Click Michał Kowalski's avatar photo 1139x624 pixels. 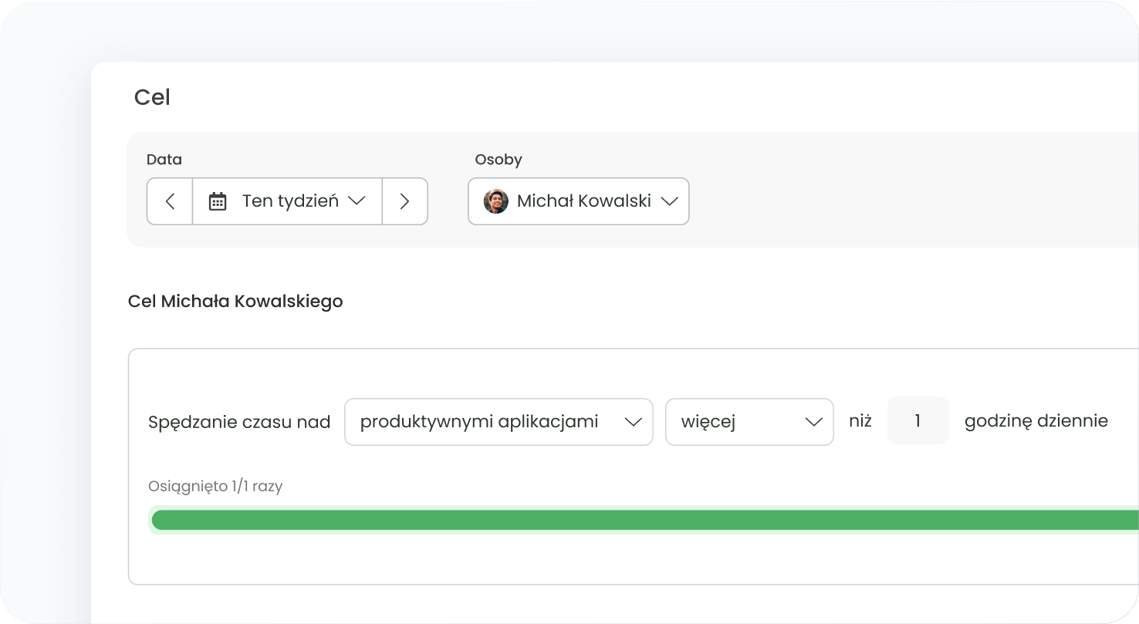tap(495, 201)
